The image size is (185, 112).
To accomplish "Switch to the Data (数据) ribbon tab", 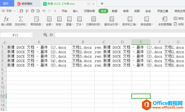I will click(x=114, y=11).
